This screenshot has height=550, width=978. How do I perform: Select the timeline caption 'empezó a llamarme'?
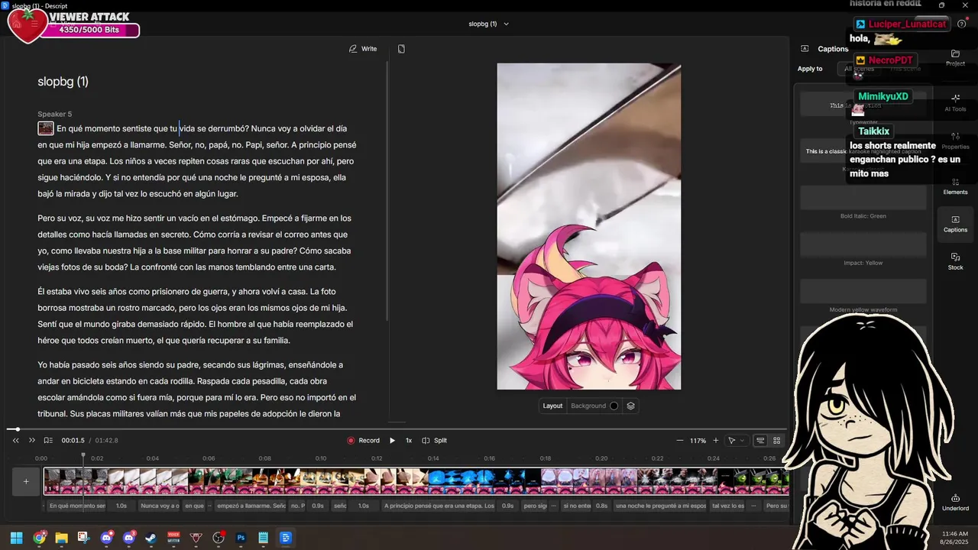point(251,506)
